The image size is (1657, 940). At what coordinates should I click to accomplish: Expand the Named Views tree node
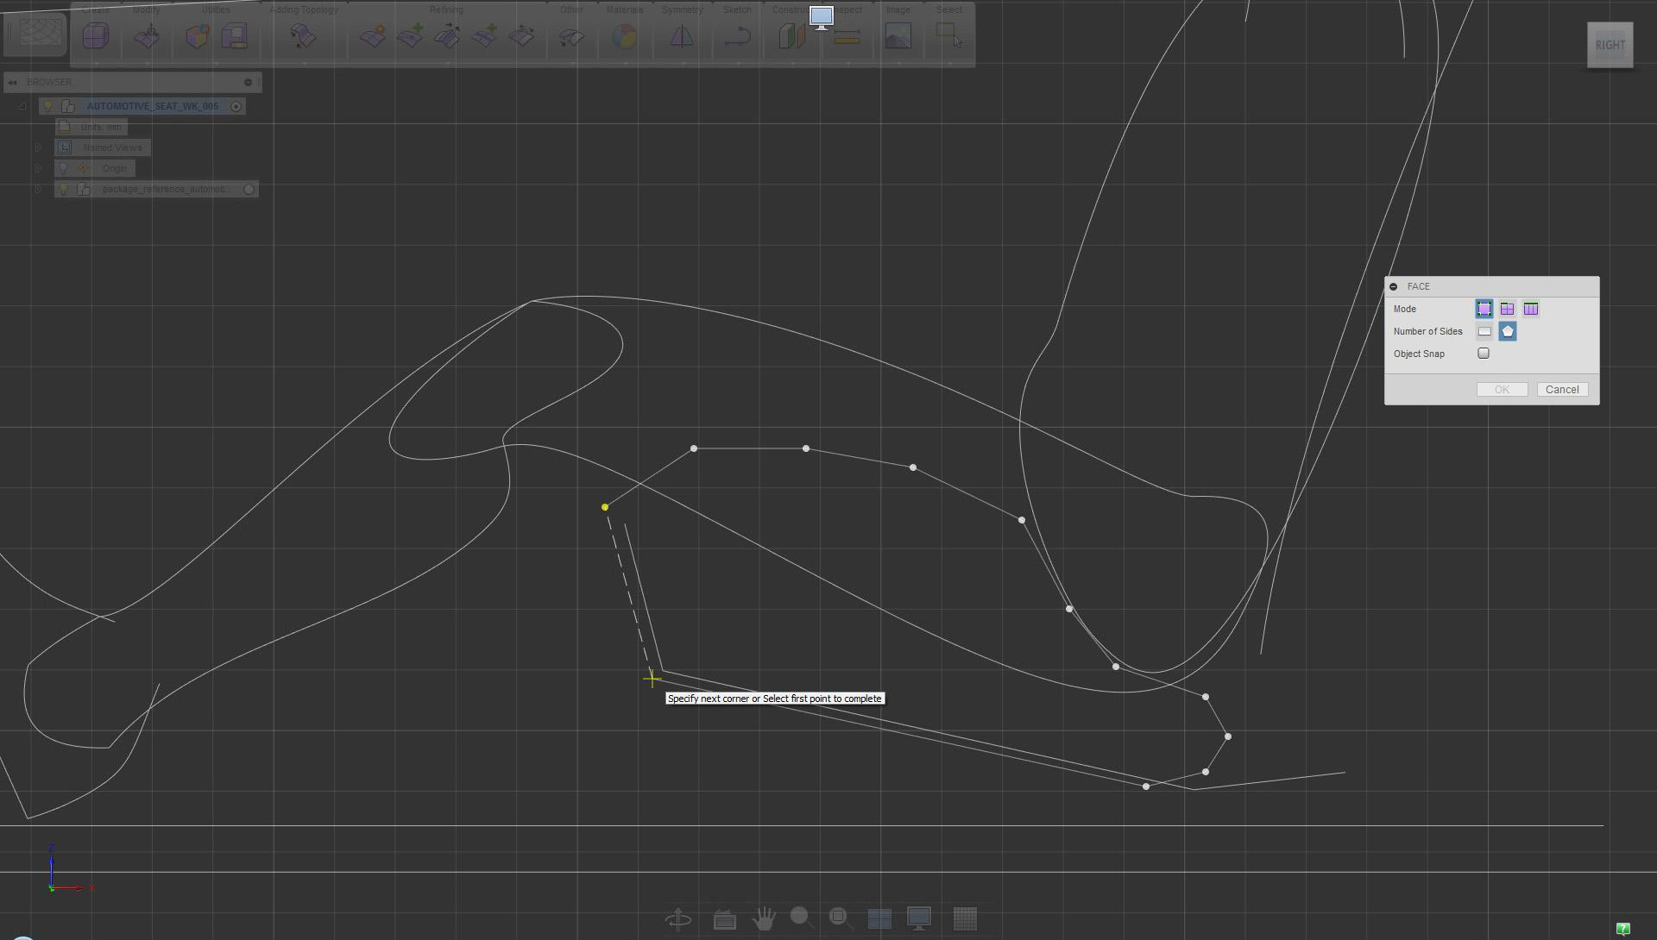pyautogui.click(x=38, y=147)
